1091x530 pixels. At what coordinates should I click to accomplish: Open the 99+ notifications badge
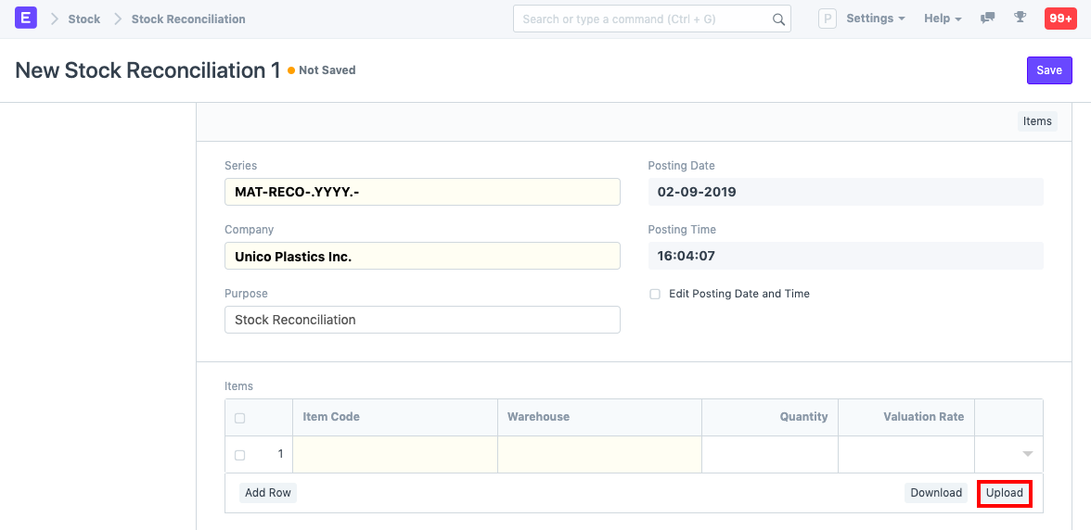tap(1059, 19)
